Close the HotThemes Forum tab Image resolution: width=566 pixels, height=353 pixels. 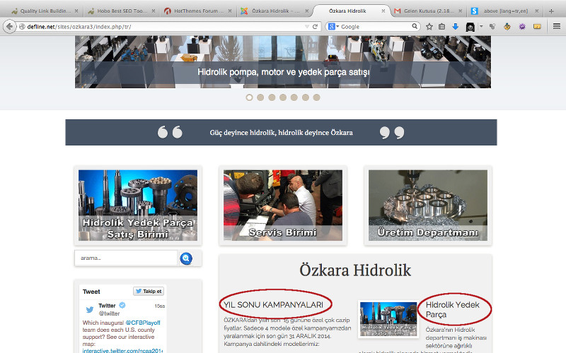pos(230,11)
